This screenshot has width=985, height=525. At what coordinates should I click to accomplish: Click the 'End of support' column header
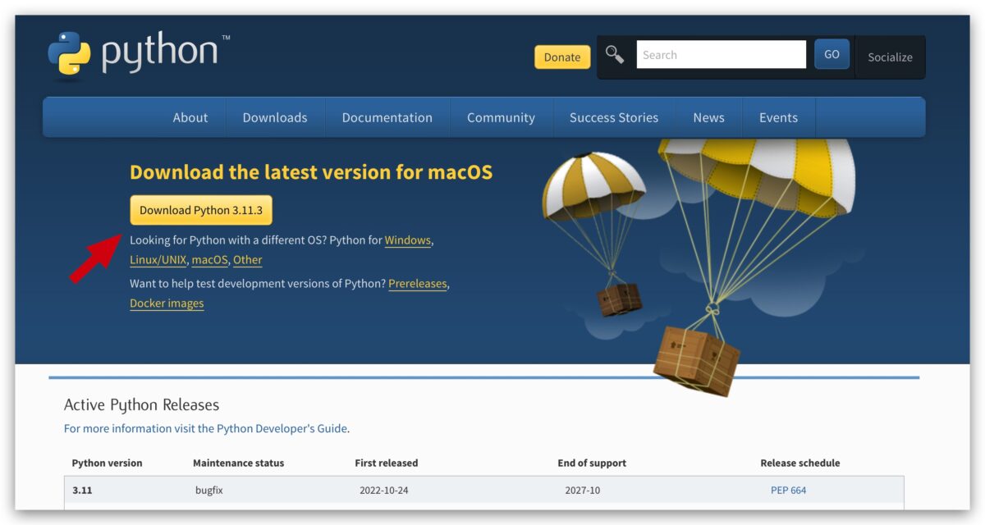[592, 463]
